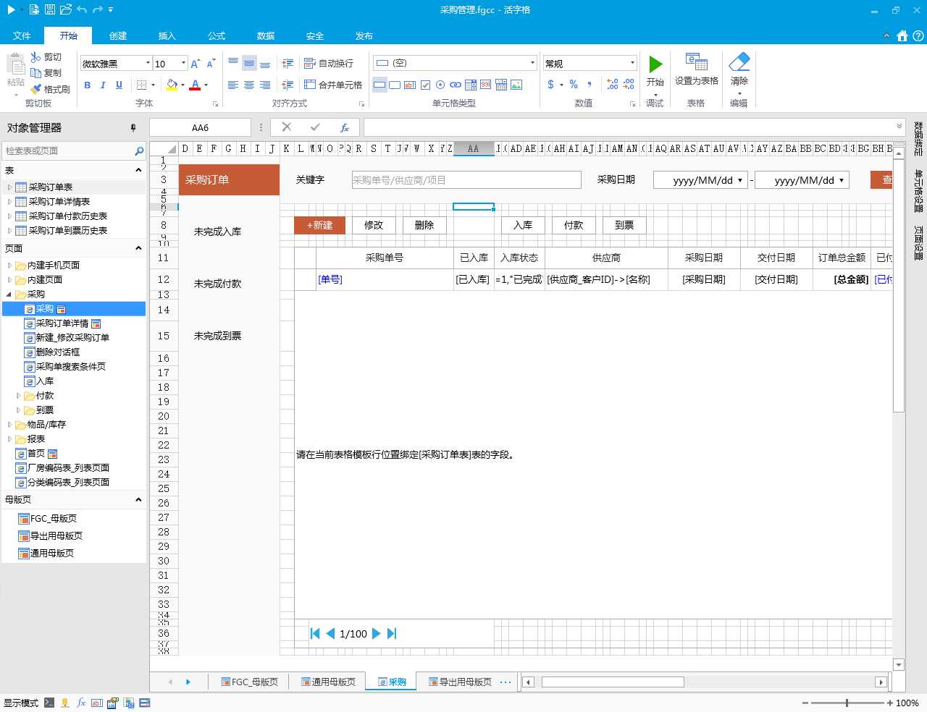Click the help question mark icon
927x712 pixels.
pos(918,36)
